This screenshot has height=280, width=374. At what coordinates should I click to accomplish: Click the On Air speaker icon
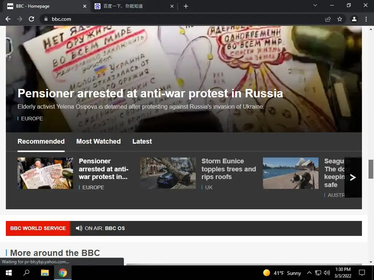[79, 228]
